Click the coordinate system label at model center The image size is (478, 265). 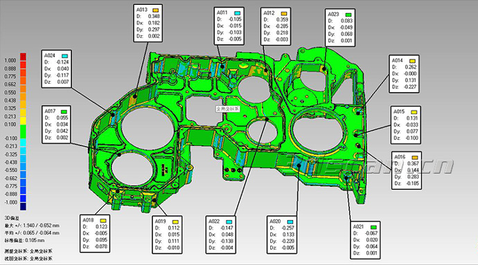[x=228, y=109]
